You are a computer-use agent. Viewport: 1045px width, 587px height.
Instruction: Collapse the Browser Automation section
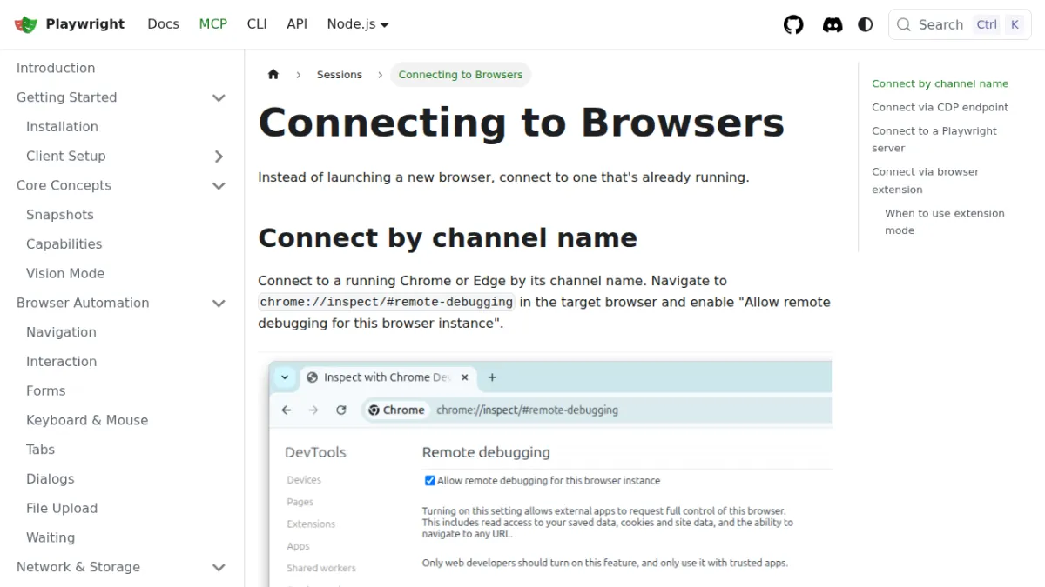[x=219, y=303]
